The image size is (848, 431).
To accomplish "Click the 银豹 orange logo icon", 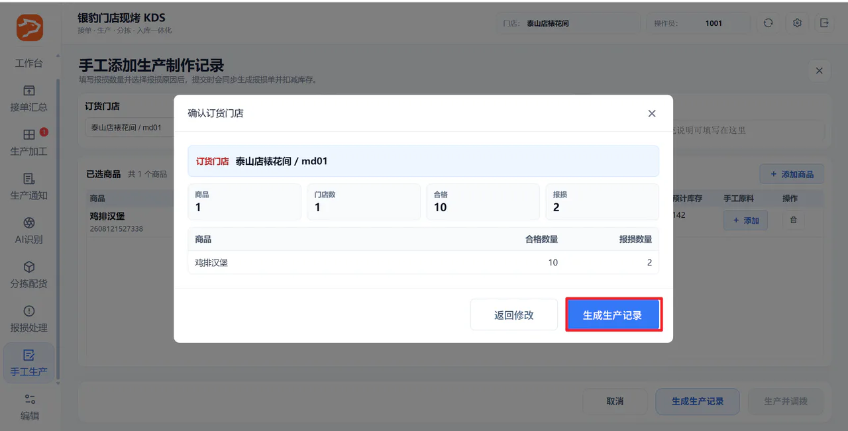I will [30, 28].
